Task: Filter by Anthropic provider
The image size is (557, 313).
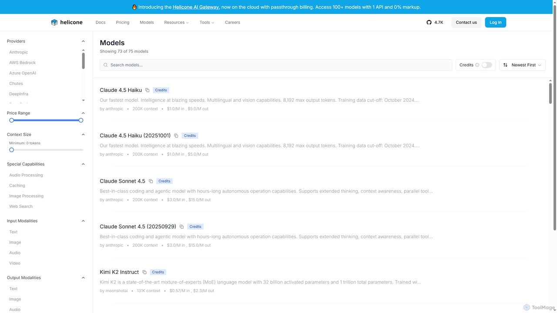Action: [19, 52]
